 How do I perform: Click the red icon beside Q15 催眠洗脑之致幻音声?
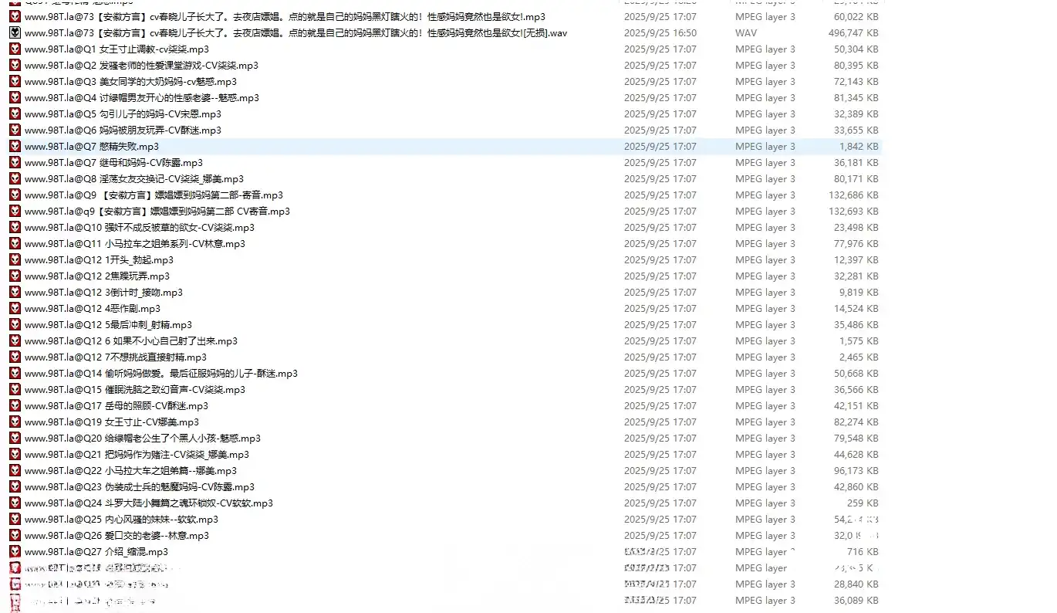coord(15,389)
